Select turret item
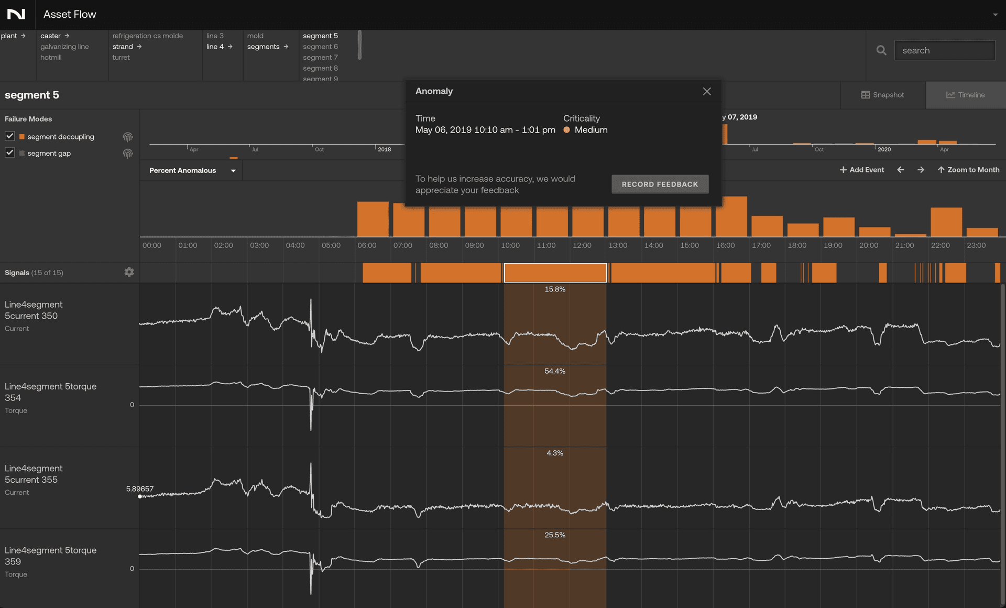The image size is (1006, 608). 121,58
